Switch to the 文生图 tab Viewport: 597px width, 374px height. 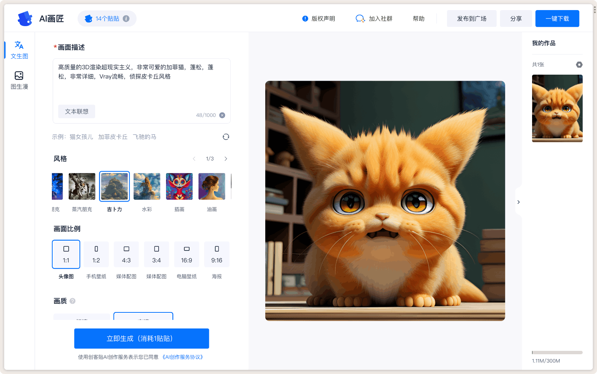[19, 50]
